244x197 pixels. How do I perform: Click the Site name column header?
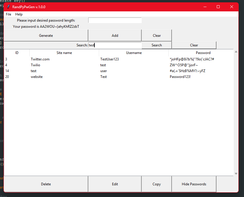(64, 53)
